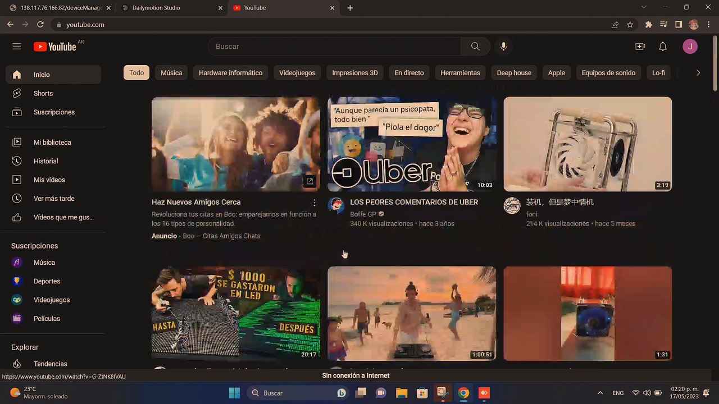Image resolution: width=719 pixels, height=404 pixels.
Task: Reload the current page
Action: click(40, 25)
